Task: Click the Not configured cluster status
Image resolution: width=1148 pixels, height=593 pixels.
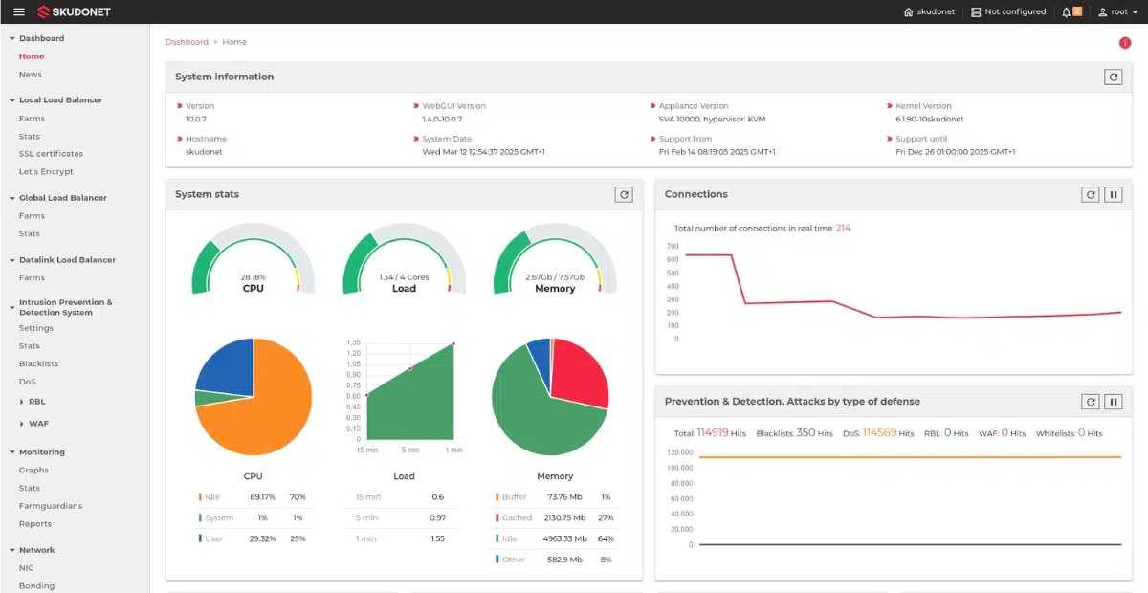Action: click(1008, 11)
